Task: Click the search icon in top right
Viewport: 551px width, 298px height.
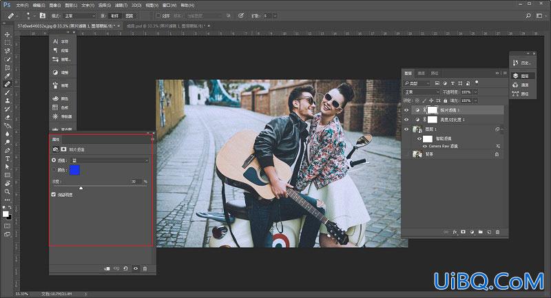Action: [528, 16]
